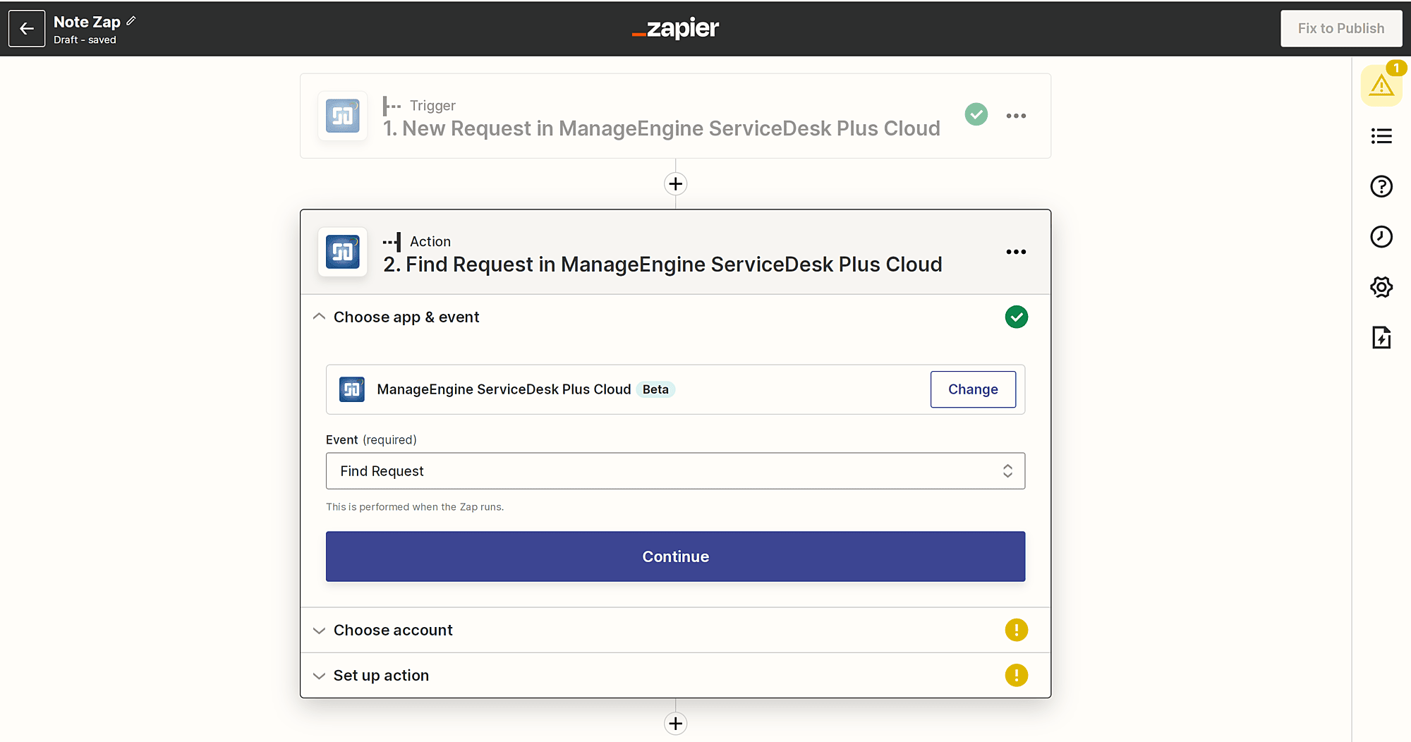
Task: Click the warning badge on Choose account
Action: [1017, 630]
